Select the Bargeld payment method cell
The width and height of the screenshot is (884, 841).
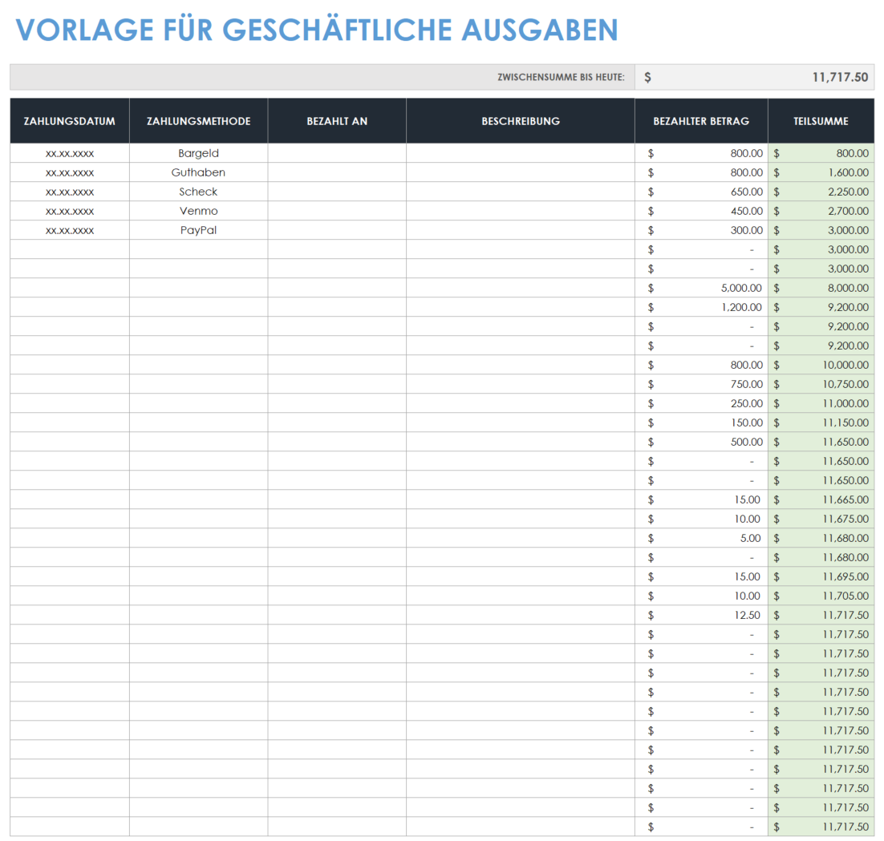(198, 153)
